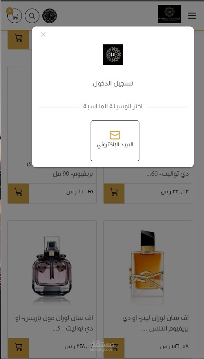Click the envelope email icon
204x359 pixels.
[115, 135]
